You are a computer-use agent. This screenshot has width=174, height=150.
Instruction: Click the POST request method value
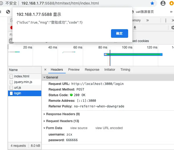click(x=80, y=89)
